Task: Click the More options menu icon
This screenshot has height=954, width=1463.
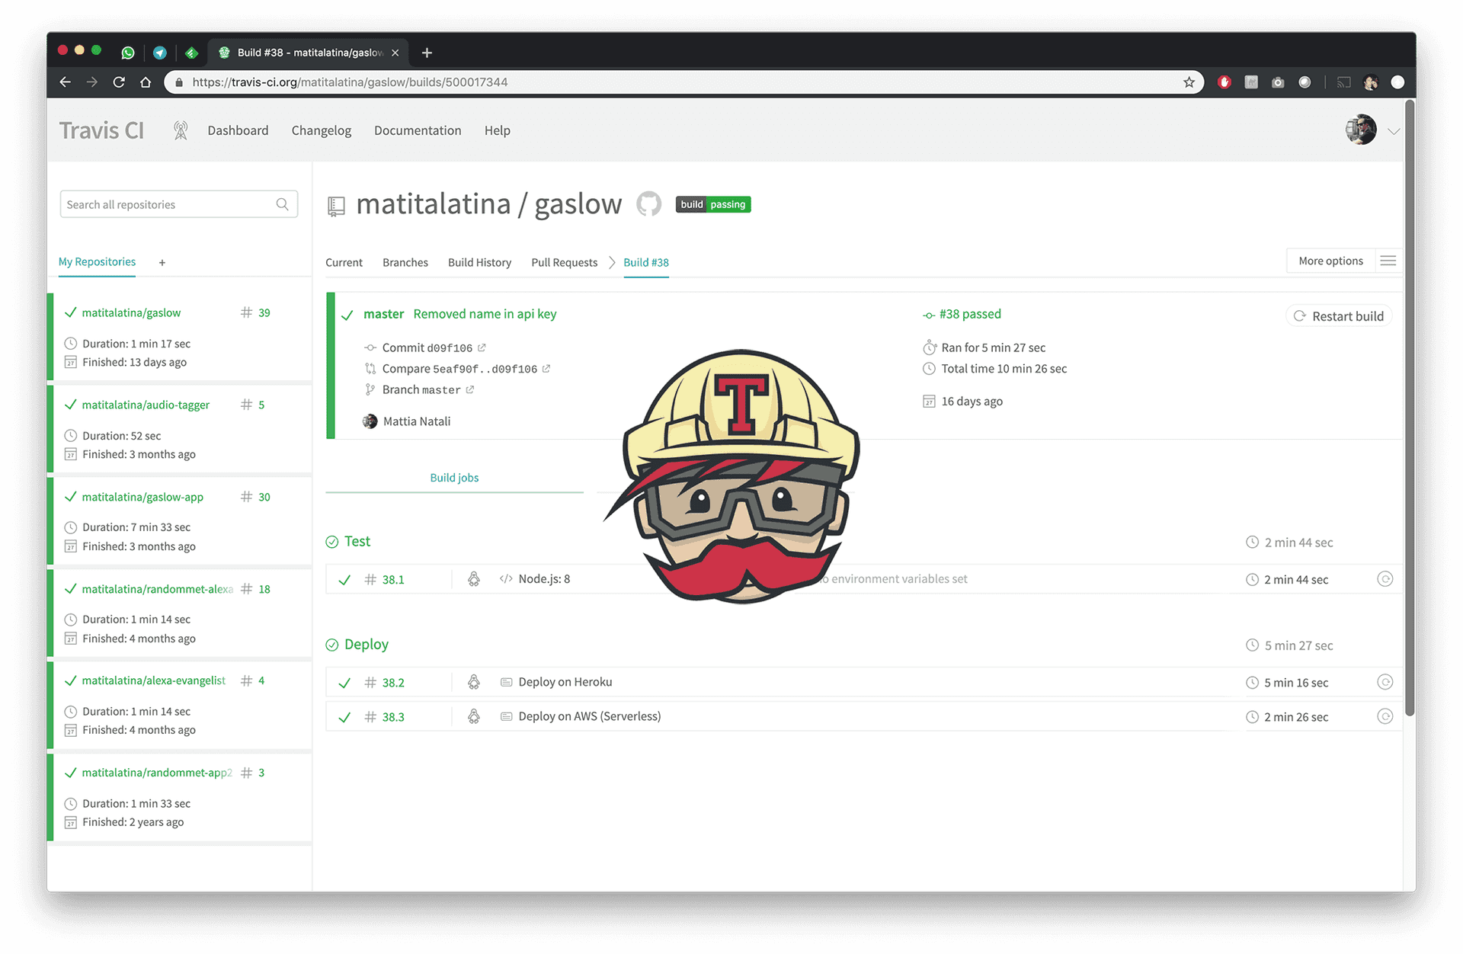Action: click(x=1388, y=260)
